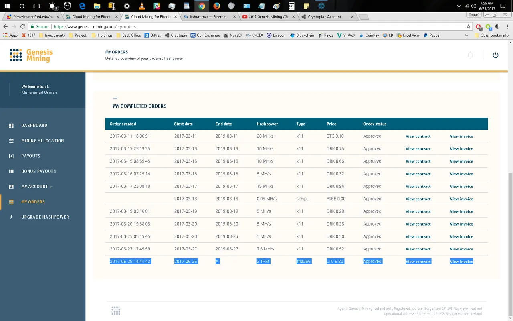This screenshot has height=321, width=513.
Task: Click the power logout icon
Action: click(495, 55)
